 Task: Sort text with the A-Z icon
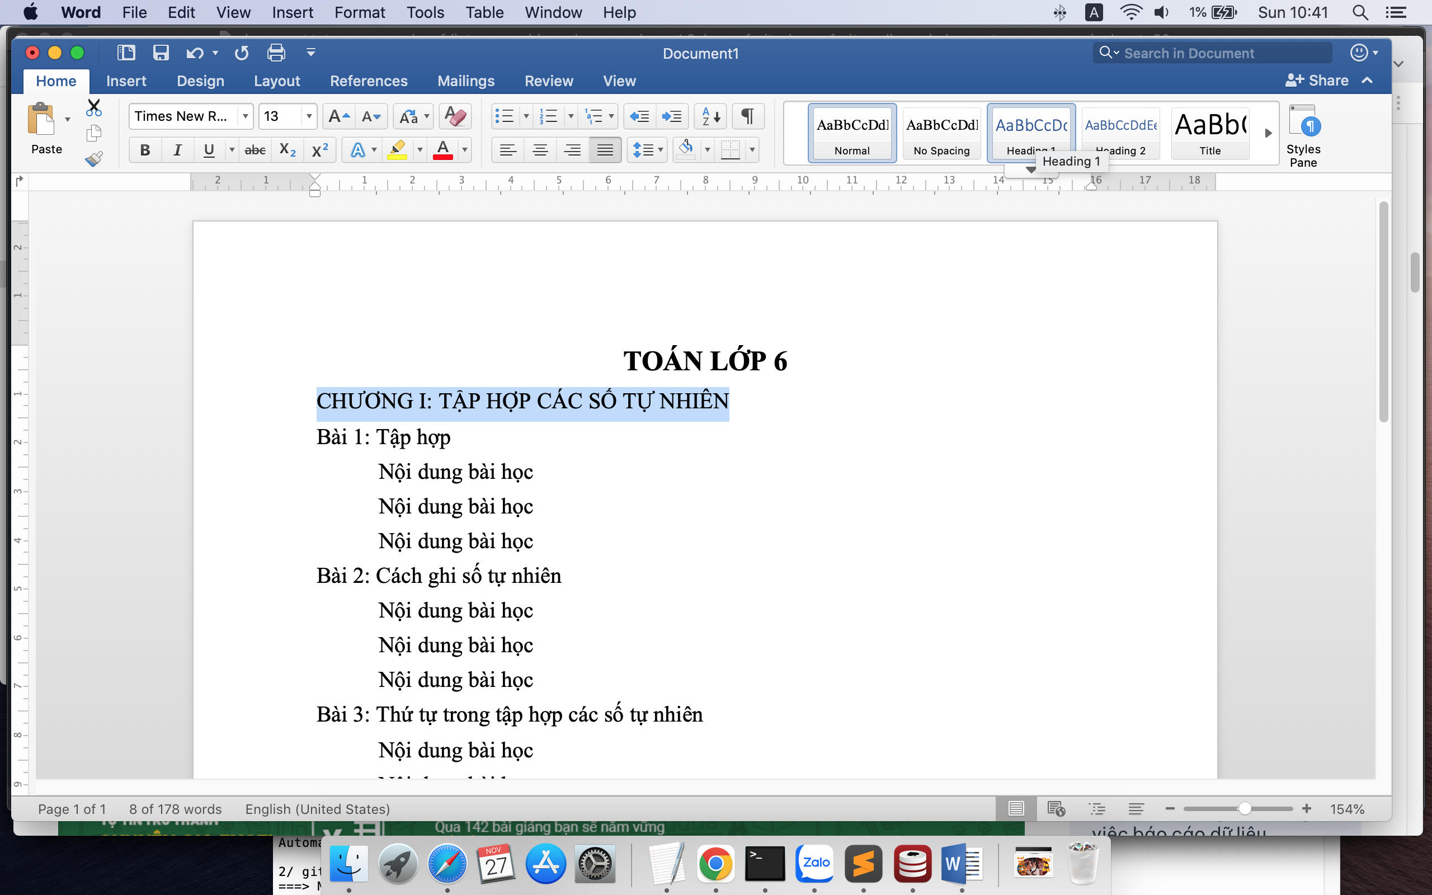click(x=710, y=116)
